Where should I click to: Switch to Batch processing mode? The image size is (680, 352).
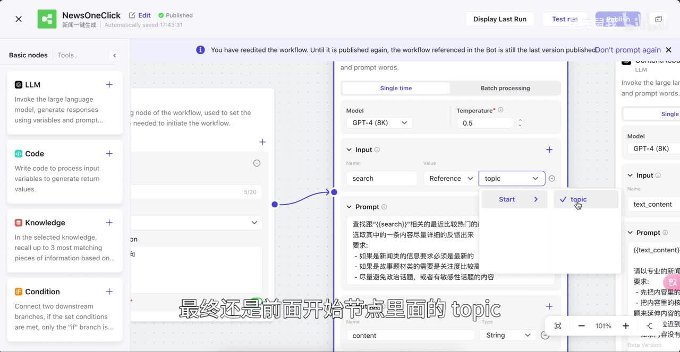[505, 88]
